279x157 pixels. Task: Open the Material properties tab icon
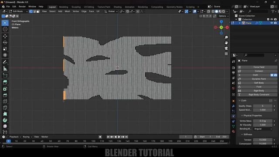point(234,131)
